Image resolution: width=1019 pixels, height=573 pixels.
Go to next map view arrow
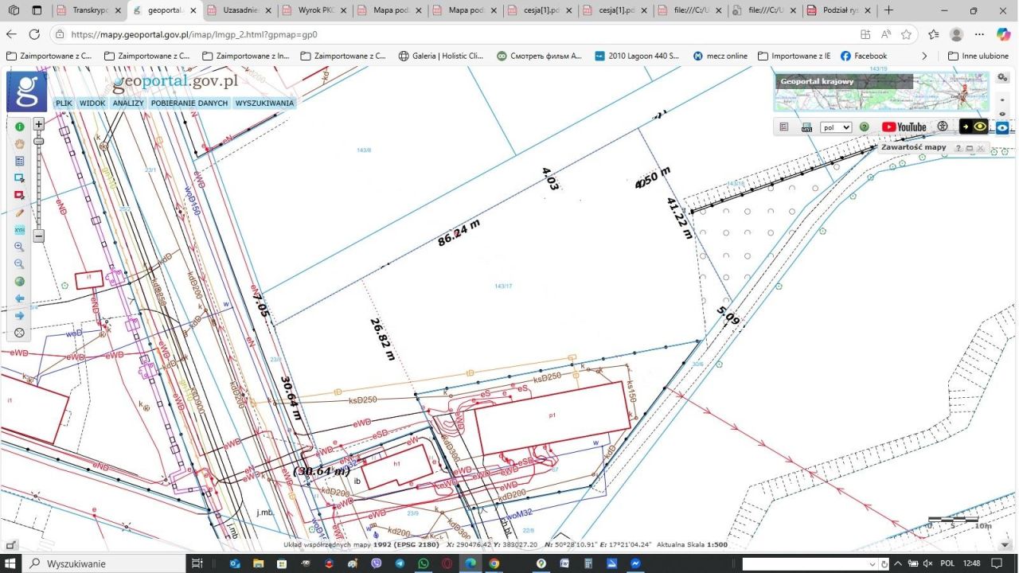point(20,316)
